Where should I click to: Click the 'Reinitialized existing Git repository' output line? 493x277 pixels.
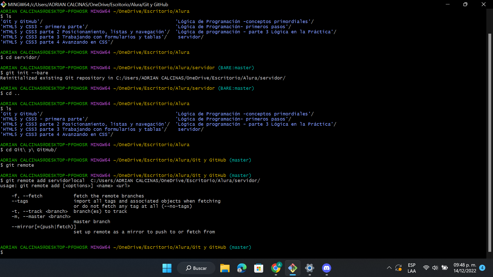(143, 78)
